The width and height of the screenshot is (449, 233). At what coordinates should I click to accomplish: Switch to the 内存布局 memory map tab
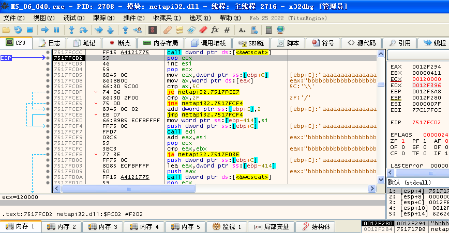coord(161,43)
